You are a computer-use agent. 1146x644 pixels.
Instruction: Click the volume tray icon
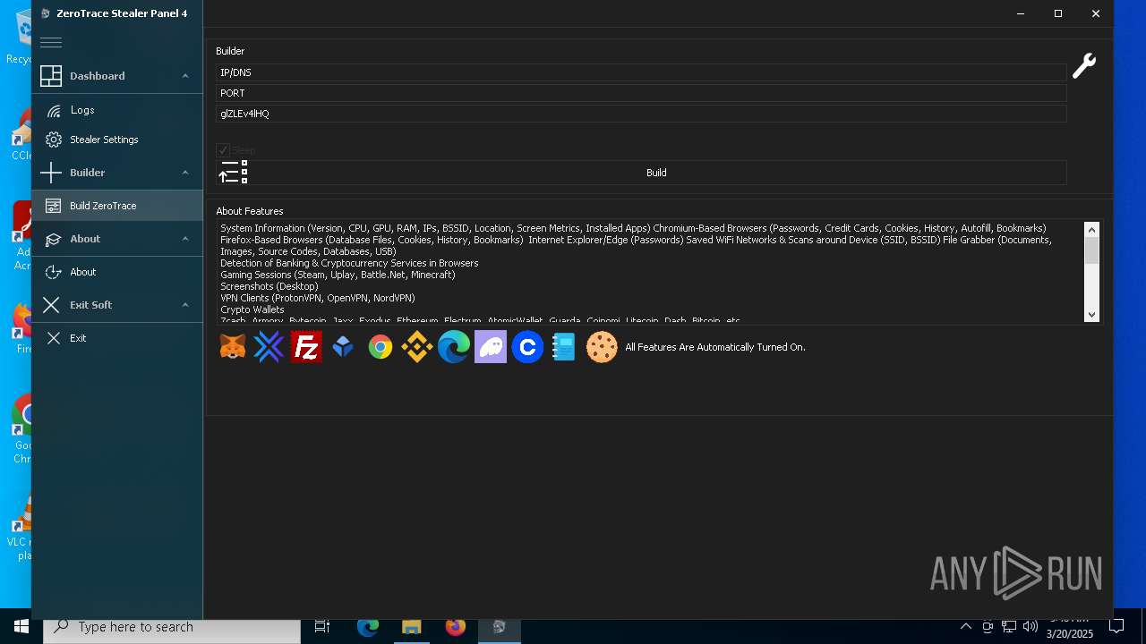(x=1030, y=627)
